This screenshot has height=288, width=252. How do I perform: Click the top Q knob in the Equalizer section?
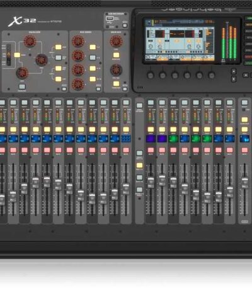coord(30,41)
